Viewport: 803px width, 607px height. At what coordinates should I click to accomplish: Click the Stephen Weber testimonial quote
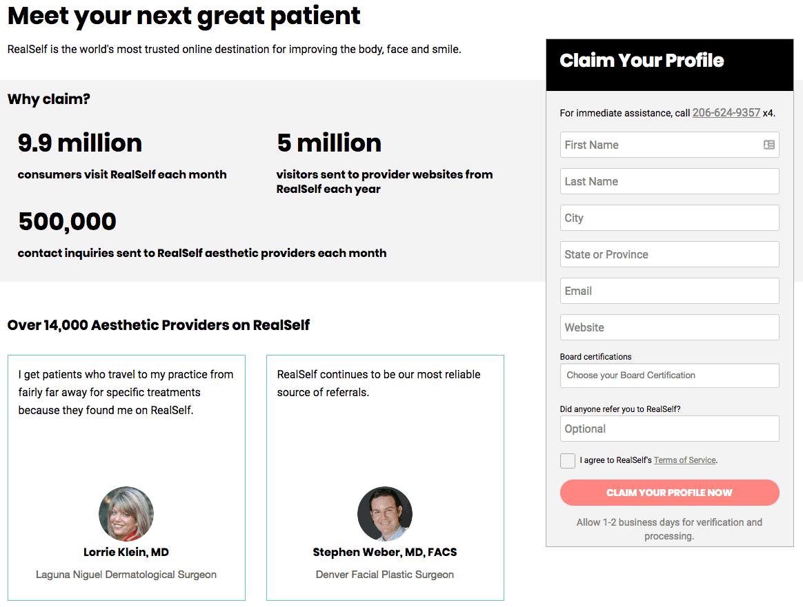point(379,383)
